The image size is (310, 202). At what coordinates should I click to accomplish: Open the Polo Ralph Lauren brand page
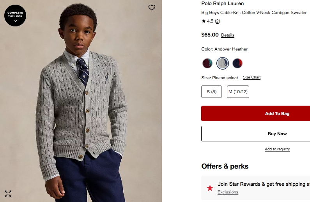click(x=222, y=3)
